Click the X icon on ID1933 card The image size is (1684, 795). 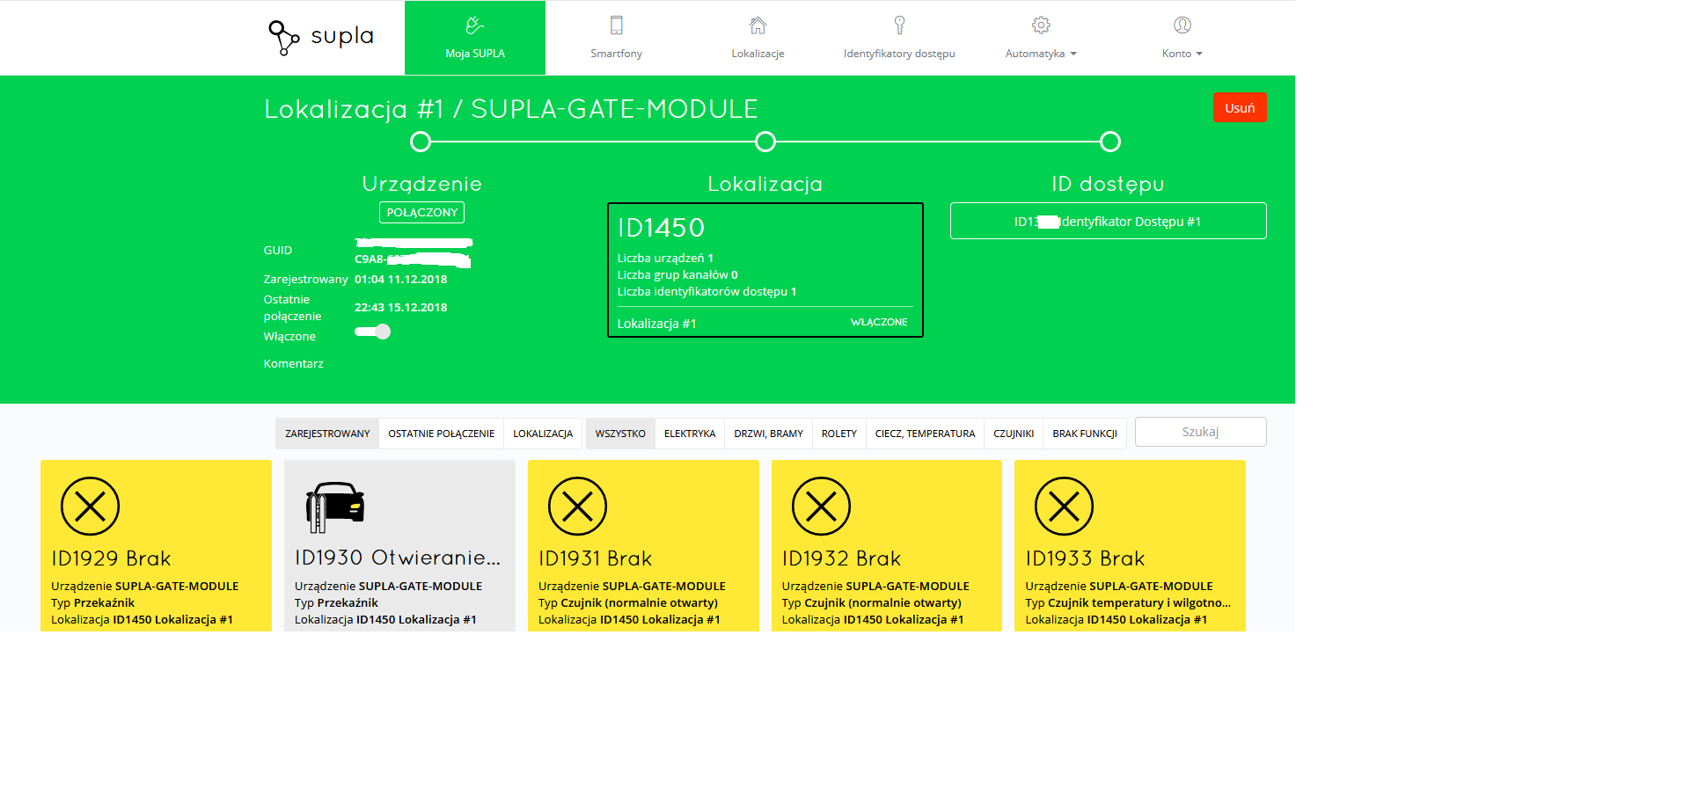coord(1064,507)
